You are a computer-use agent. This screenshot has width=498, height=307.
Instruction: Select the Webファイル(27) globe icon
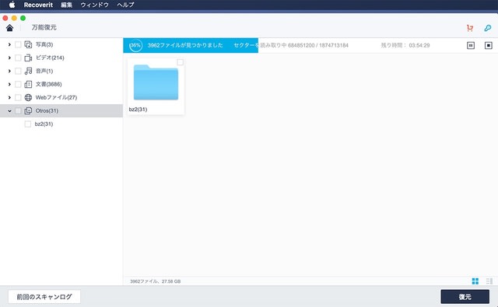(28, 97)
